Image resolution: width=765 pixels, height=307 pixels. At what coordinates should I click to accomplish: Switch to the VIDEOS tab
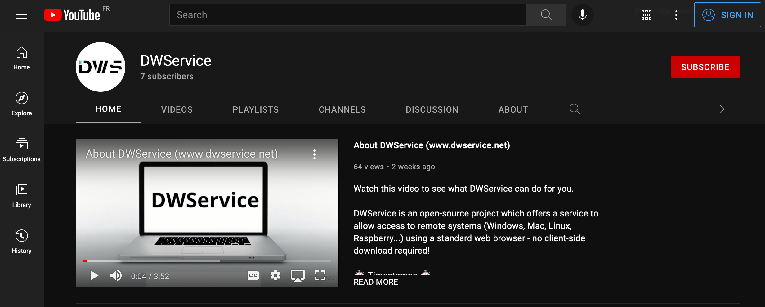click(x=177, y=109)
